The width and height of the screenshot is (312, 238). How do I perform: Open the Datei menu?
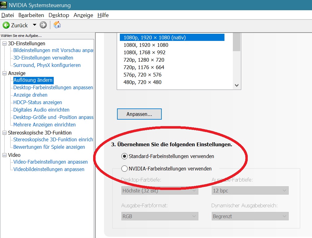coord(7,15)
